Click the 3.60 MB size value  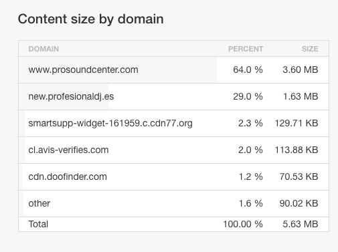[301, 70]
